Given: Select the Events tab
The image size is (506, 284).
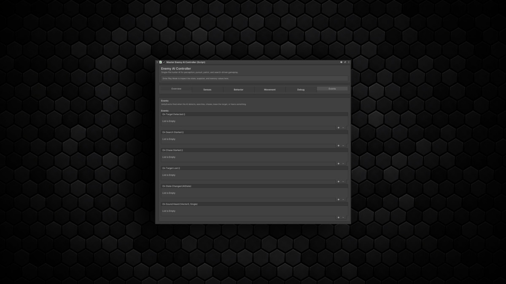Looking at the screenshot, I should (332, 89).
